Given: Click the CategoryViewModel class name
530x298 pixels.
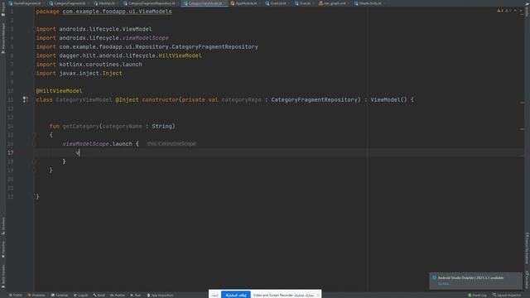Looking at the screenshot, I should pyautogui.click(x=84, y=99).
